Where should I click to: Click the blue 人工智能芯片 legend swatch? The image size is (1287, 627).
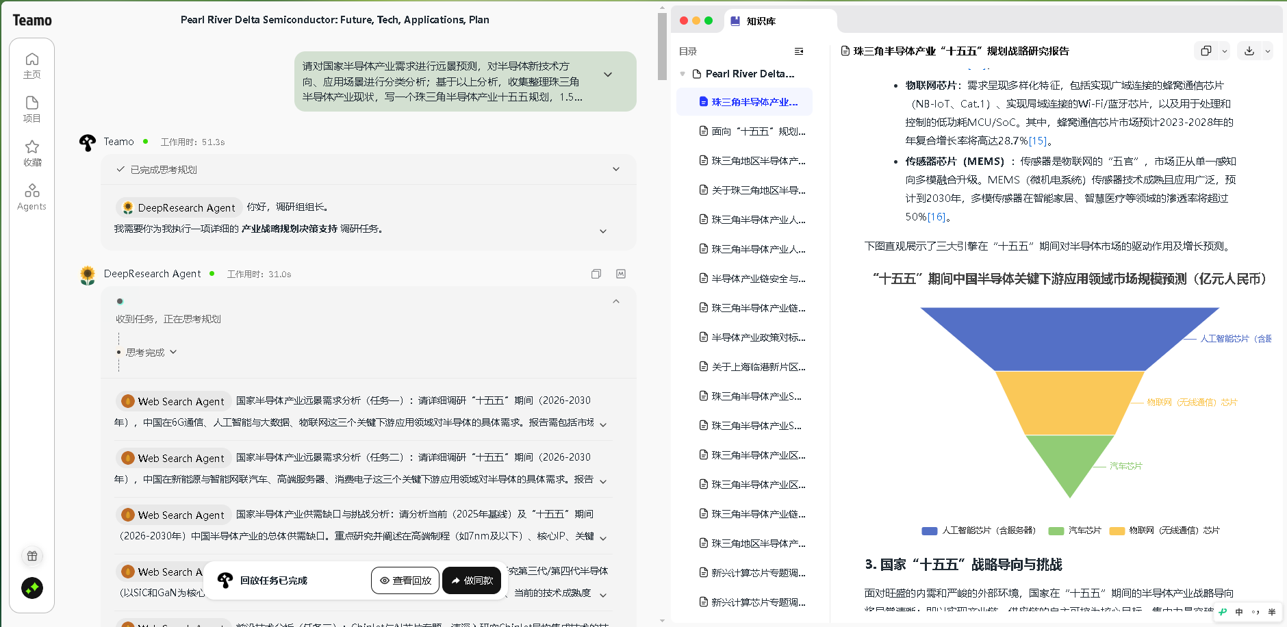click(x=929, y=530)
